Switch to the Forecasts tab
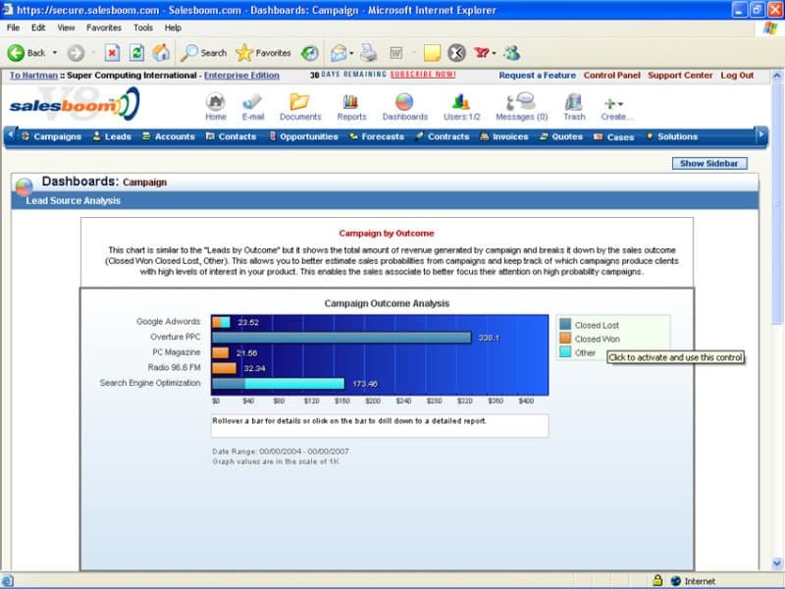 click(x=377, y=136)
